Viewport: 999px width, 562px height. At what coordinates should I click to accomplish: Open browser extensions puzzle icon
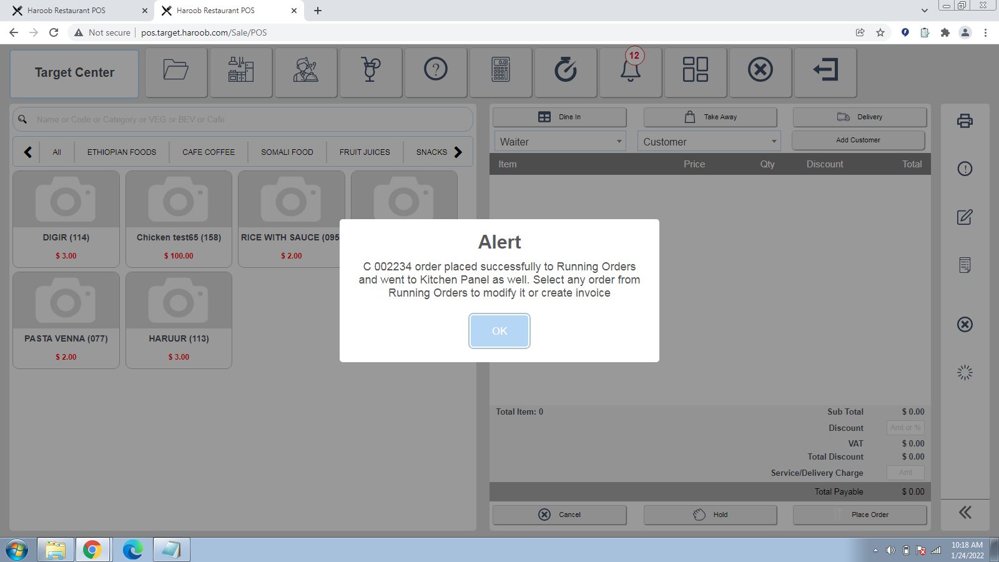tap(945, 32)
